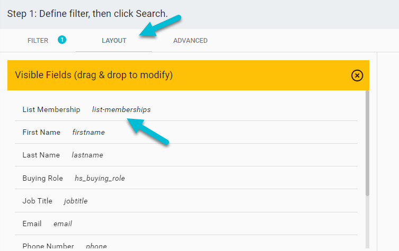Close the Visible Fields panel
Viewport: 399px width, 251px height.
357,76
